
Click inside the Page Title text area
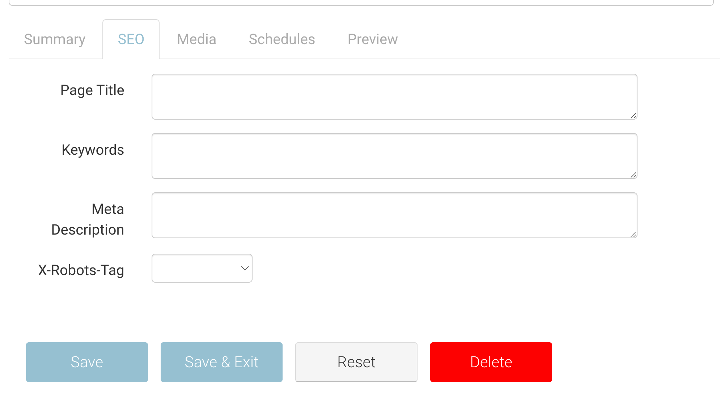pos(394,97)
